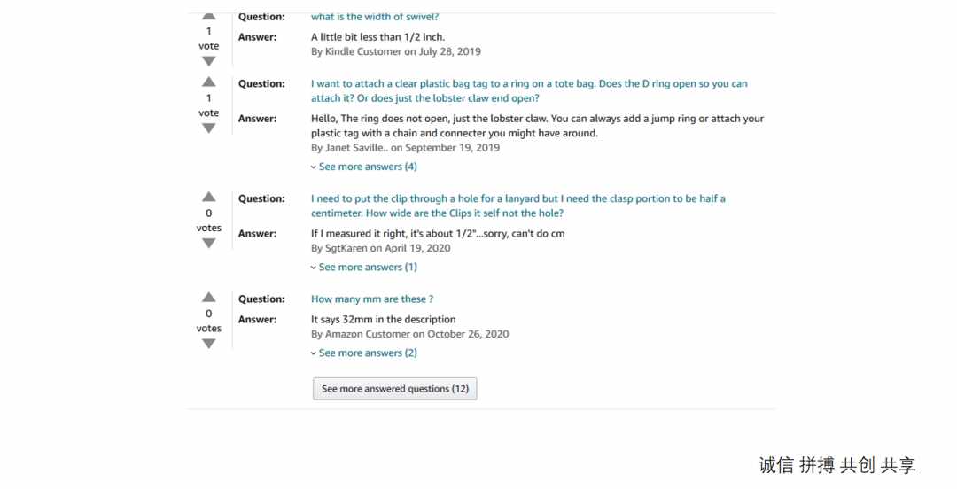Upvote the 'How many mm' question
Screen dimensions: 957x489
point(209,298)
